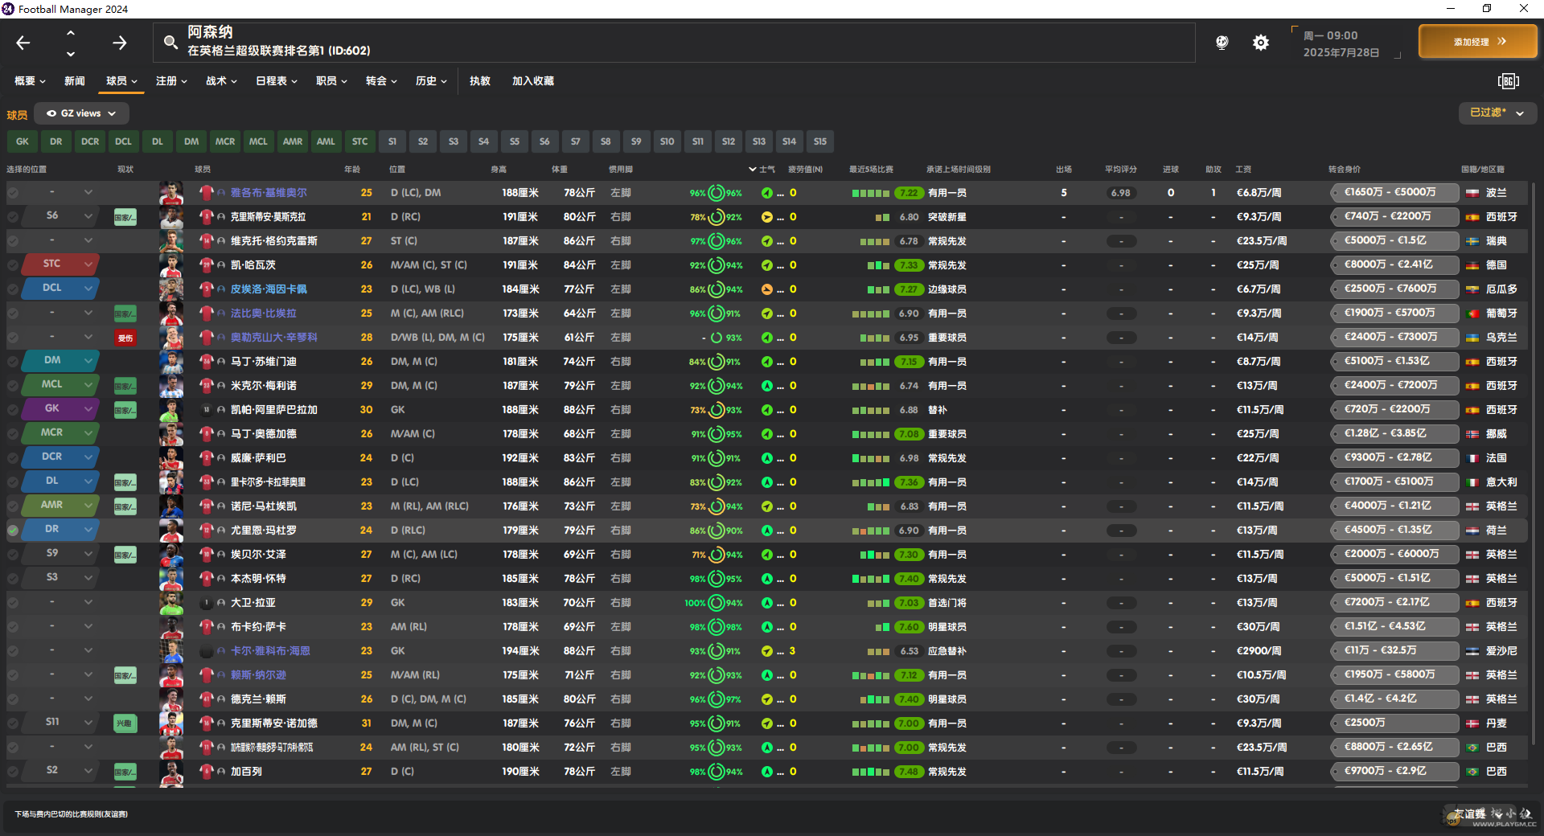This screenshot has height=836, width=1544.
Task: Click transfer value bar of 卡尔·雅科布·海恩
Action: [1394, 650]
